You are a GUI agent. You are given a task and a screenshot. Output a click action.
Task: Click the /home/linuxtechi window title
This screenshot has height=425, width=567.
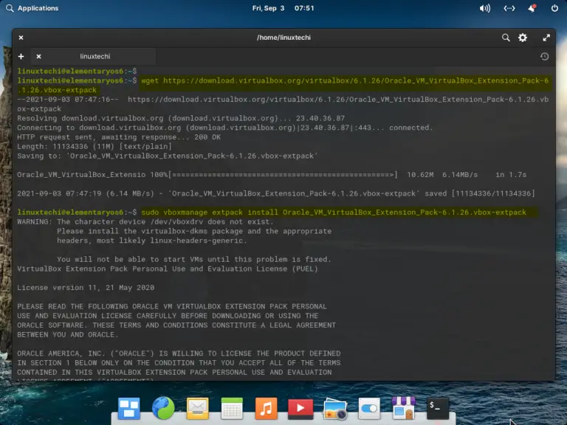click(283, 38)
